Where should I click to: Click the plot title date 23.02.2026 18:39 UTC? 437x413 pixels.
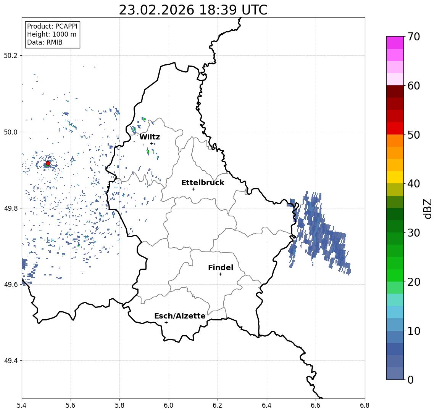[x=193, y=10]
